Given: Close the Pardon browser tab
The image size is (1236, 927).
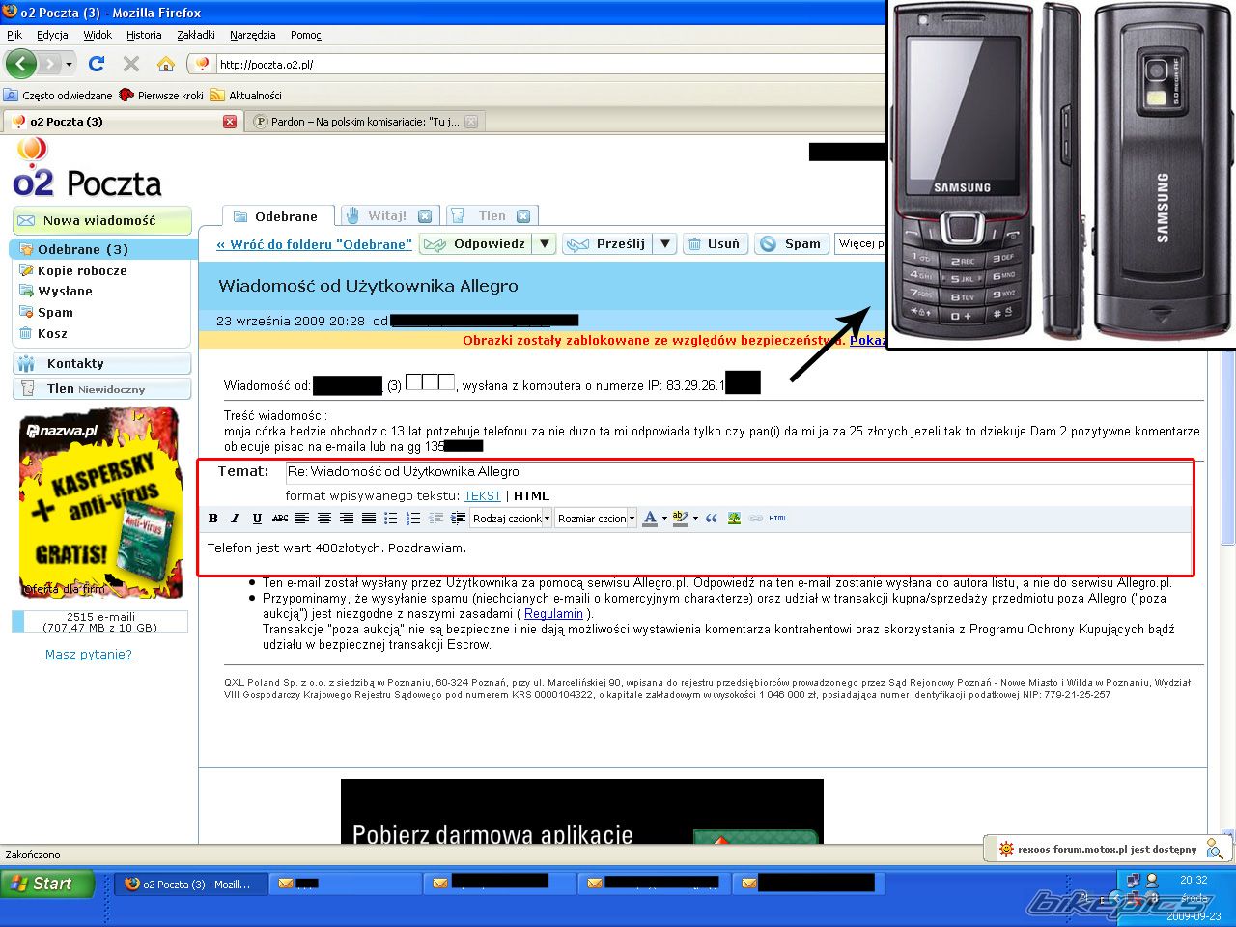Looking at the screenshot, I should coord(471,122).
